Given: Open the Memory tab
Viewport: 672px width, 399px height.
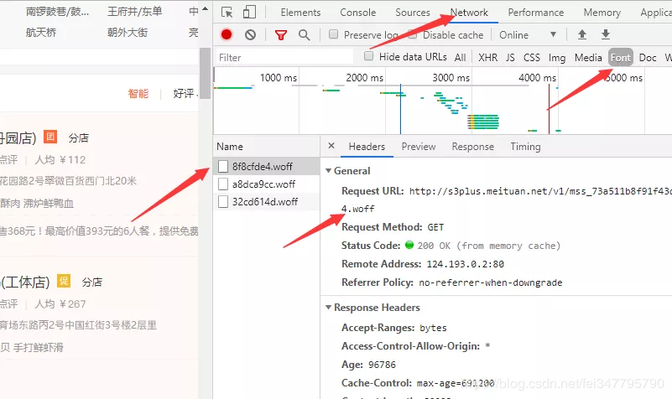Looking at the screenshot, I should [x=602, y=13].
